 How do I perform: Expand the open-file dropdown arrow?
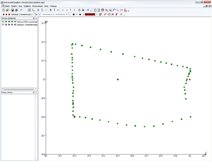[x=10, y=10]
